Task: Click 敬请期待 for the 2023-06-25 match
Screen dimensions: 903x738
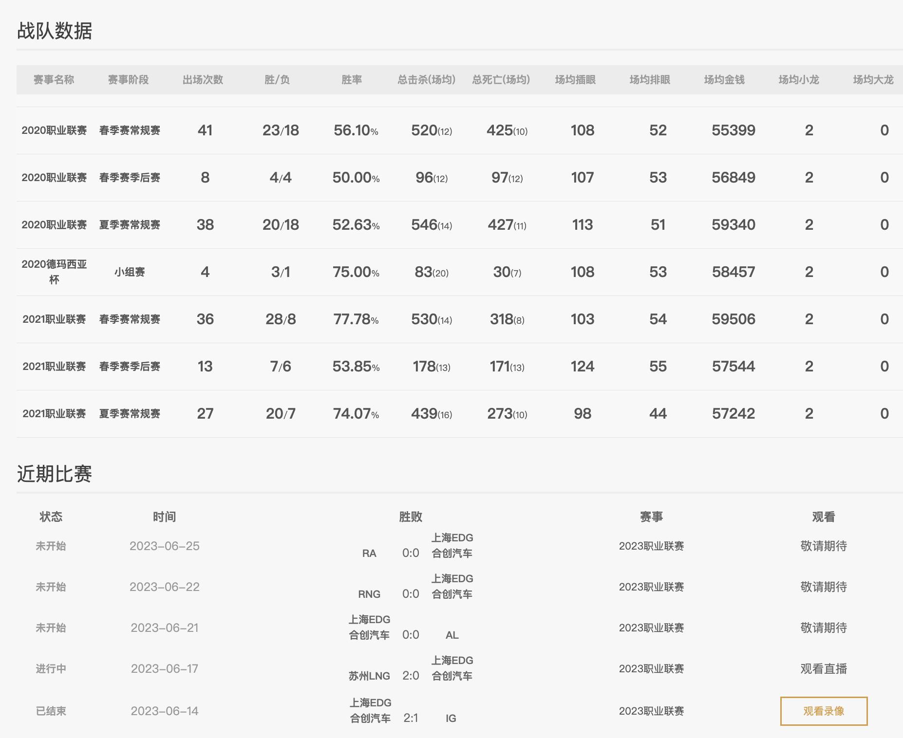Action: tap(824, 546)
